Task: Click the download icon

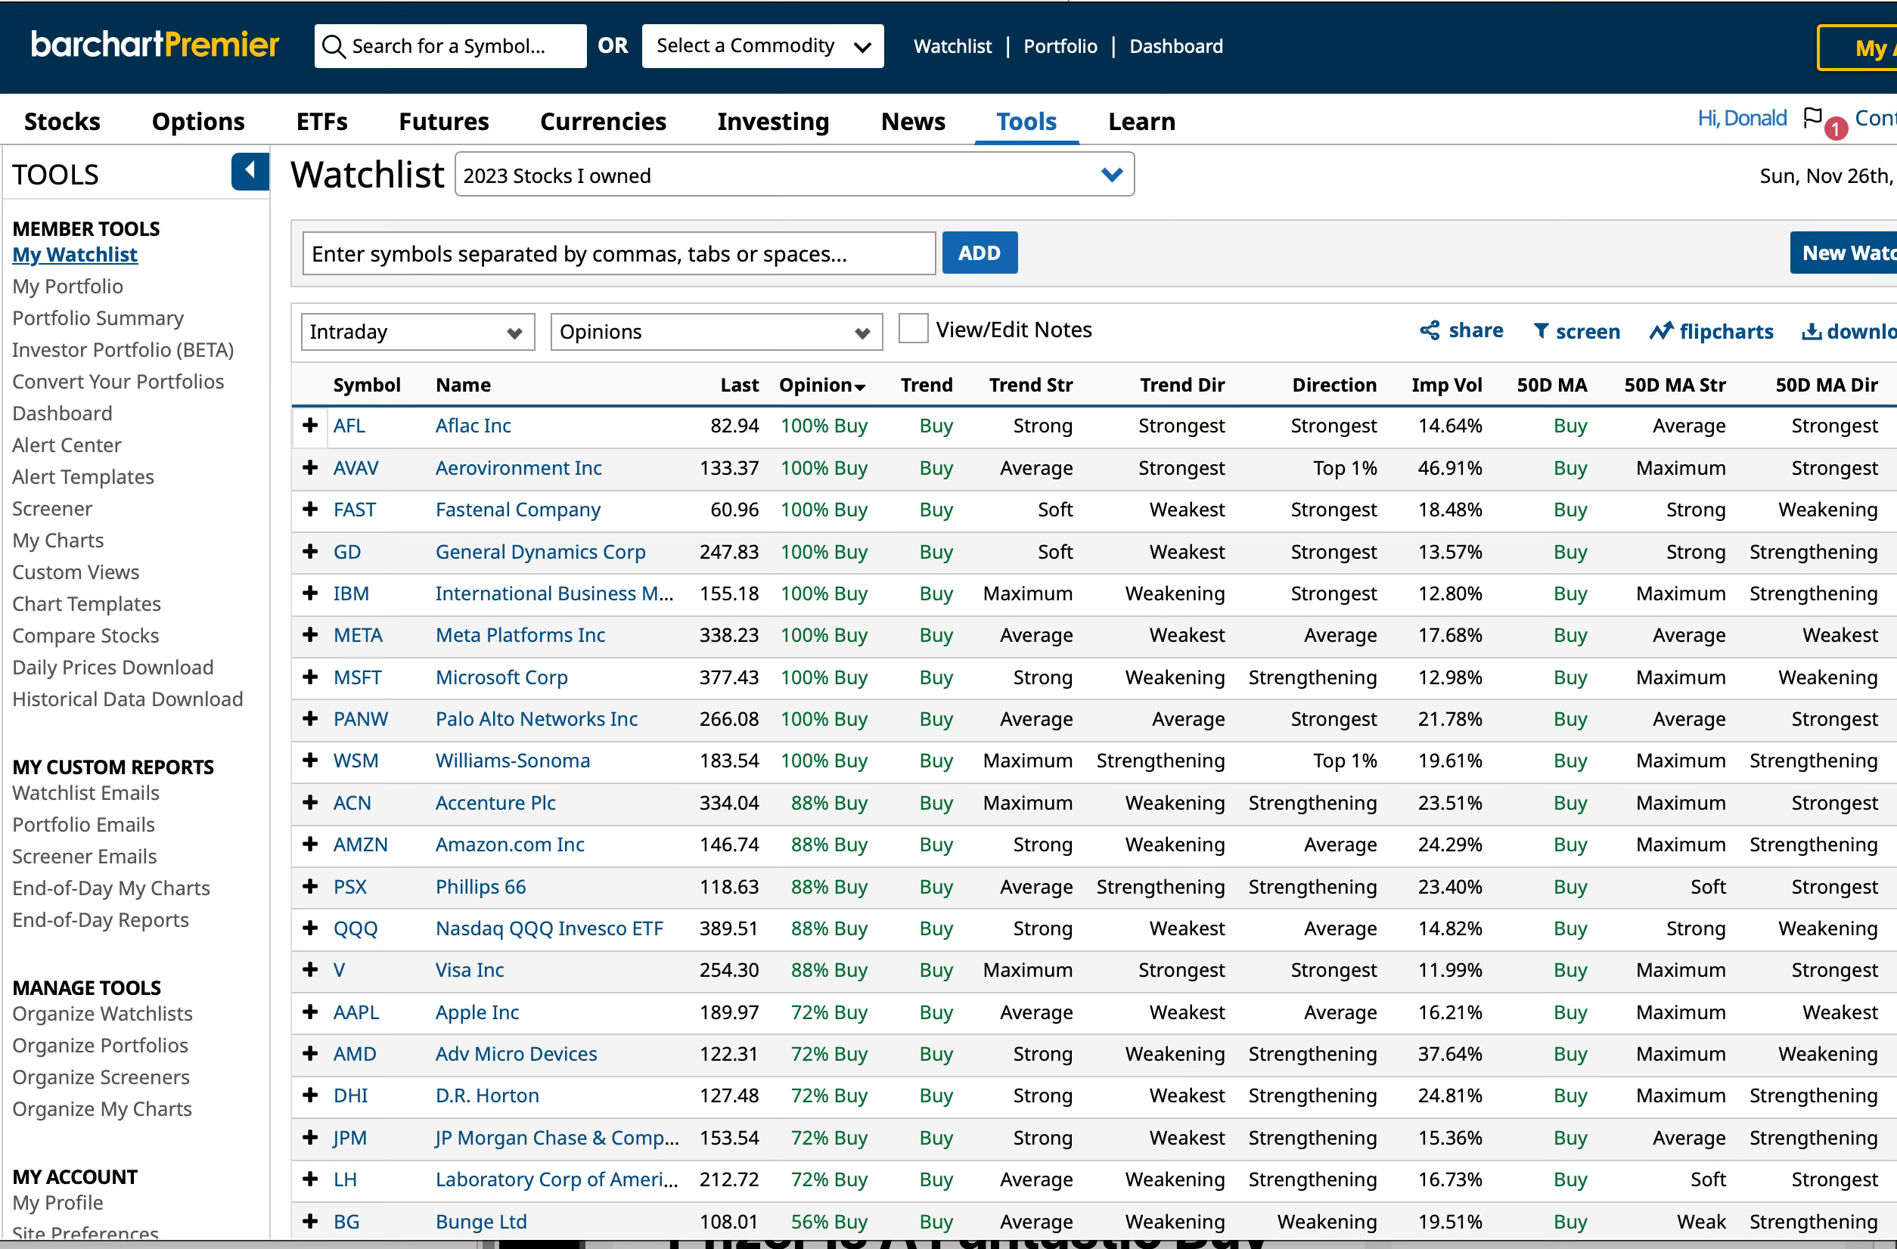Action: tap(1811, 331)
